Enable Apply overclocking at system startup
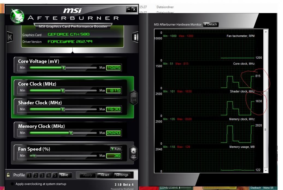This screenshot has height=190, width=283. [12, 184]
